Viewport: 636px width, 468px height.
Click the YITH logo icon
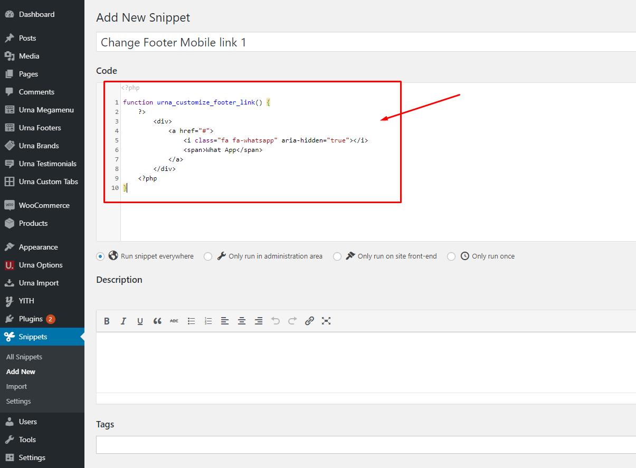[10, 301]
